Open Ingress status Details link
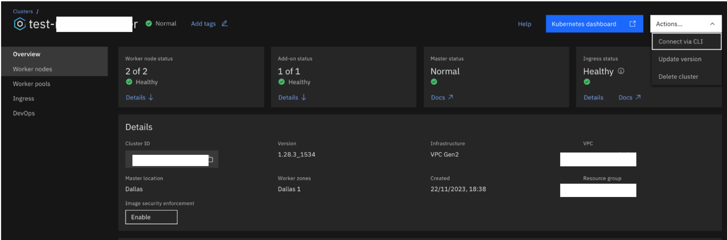This screenshot has height=240, width=727. click(593, 97)
